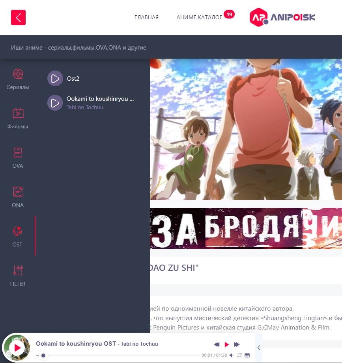
Task: Toggle repeat mode in player
Action: click(x=239, y=355)
